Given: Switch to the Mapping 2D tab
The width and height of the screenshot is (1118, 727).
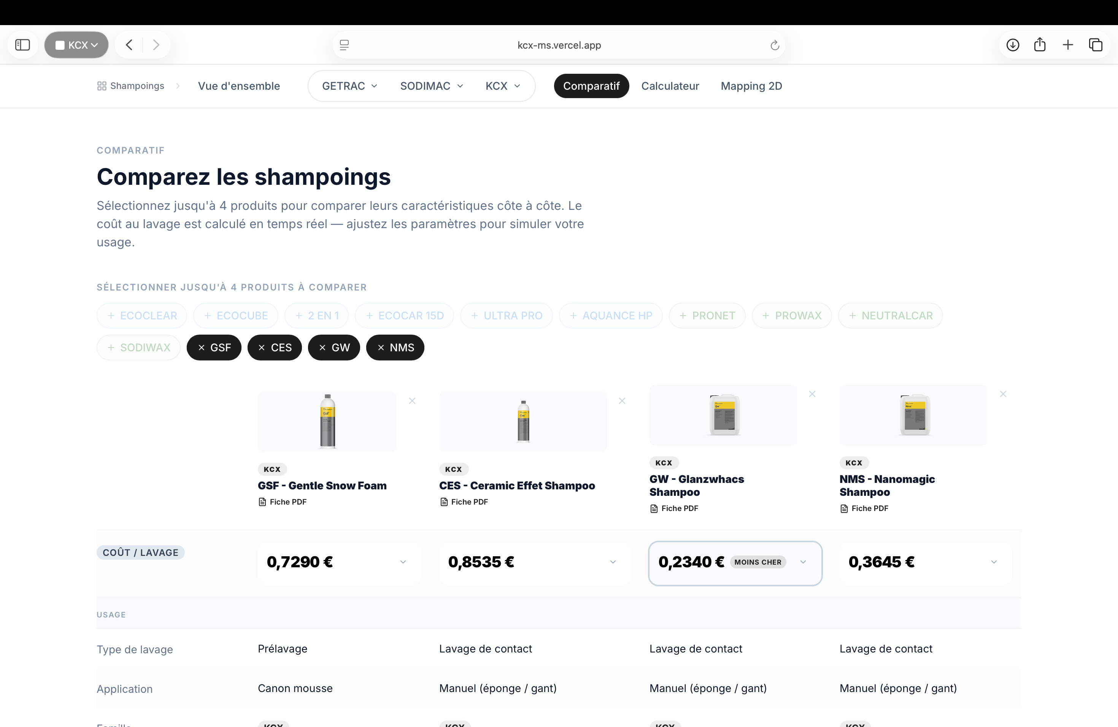Looking at the screenshot, I should 751,86.
